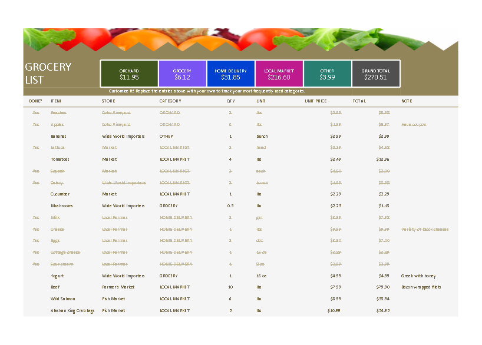
Task: Click the Squash item cell
Action: (58, 171)
